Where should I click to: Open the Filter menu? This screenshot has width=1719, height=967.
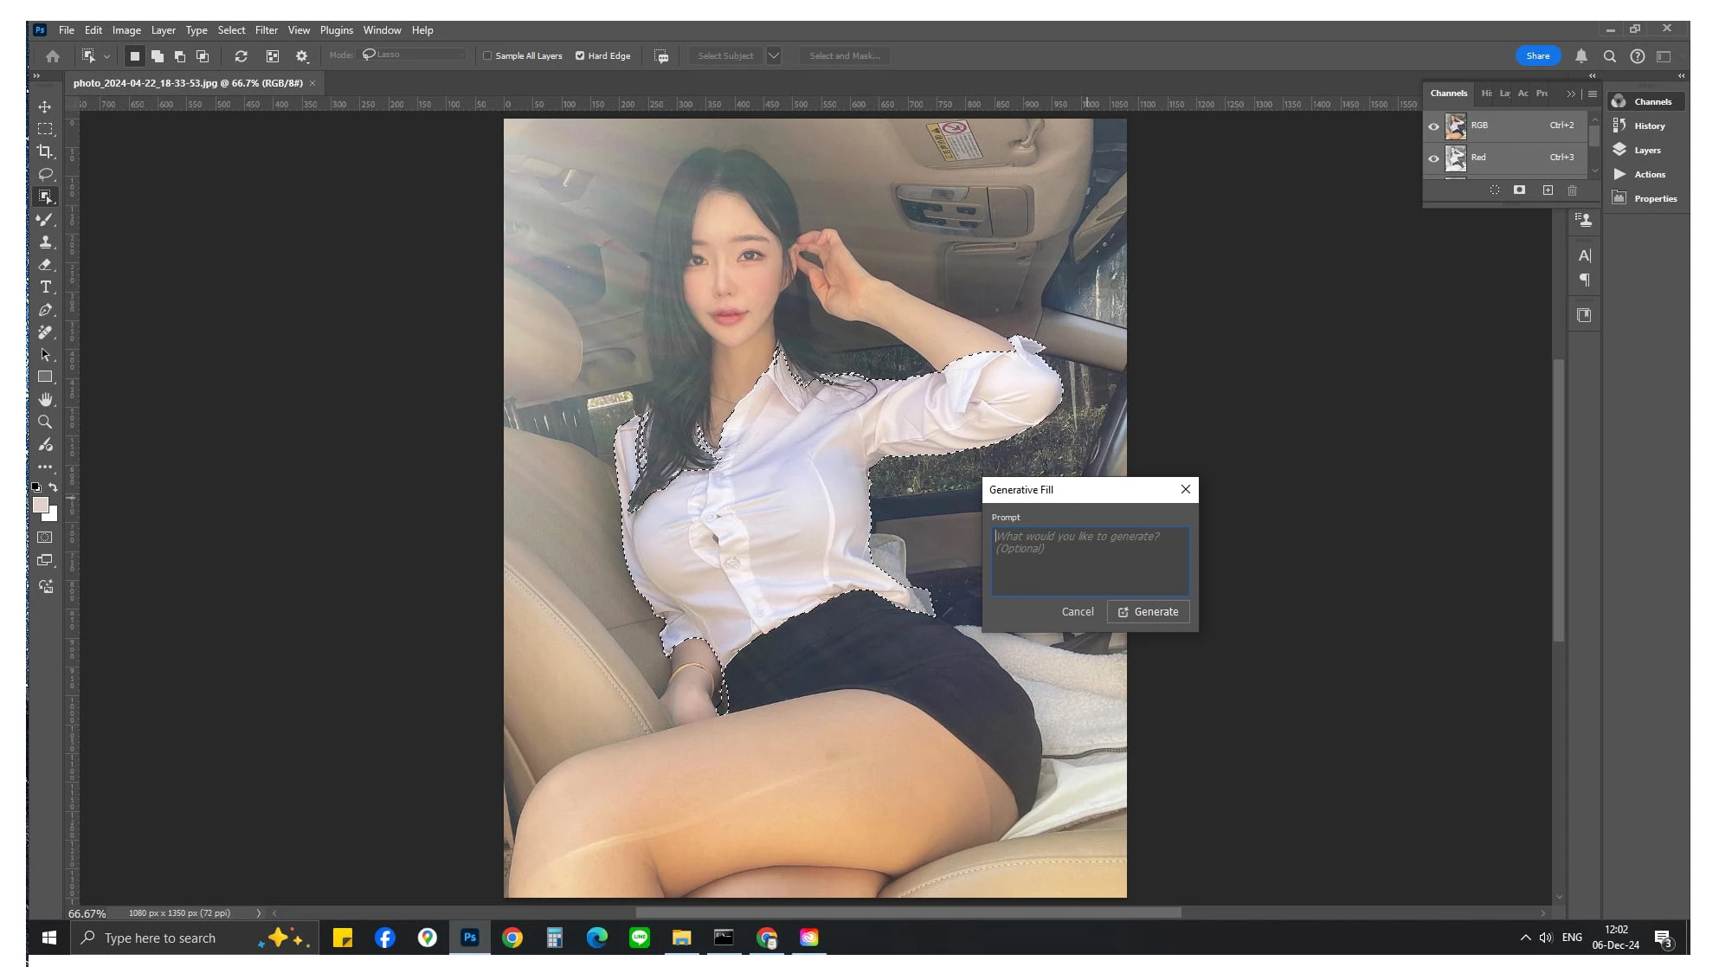[x=266, y=30]
